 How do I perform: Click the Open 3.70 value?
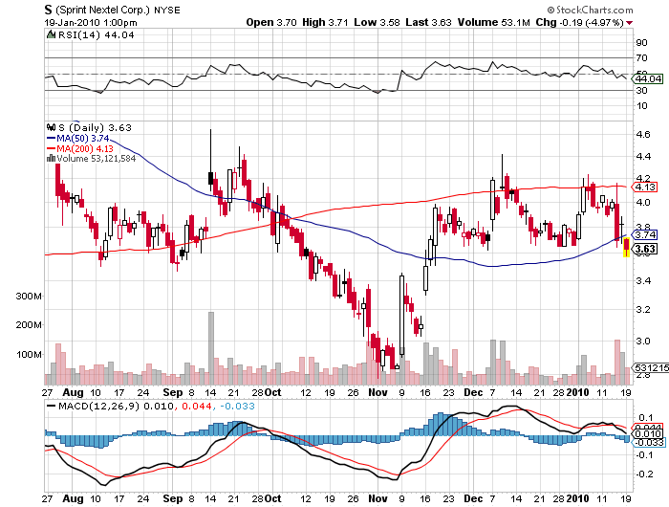click(271, 22)
